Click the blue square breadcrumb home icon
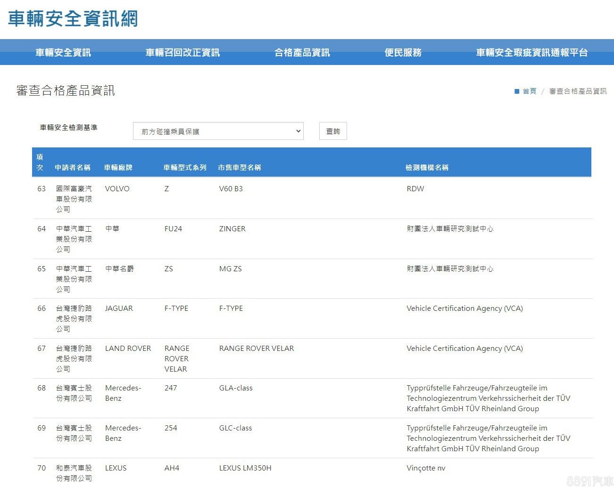Image resolution: width=614 pixels, height=487 pixels. (x=516, y=91)
